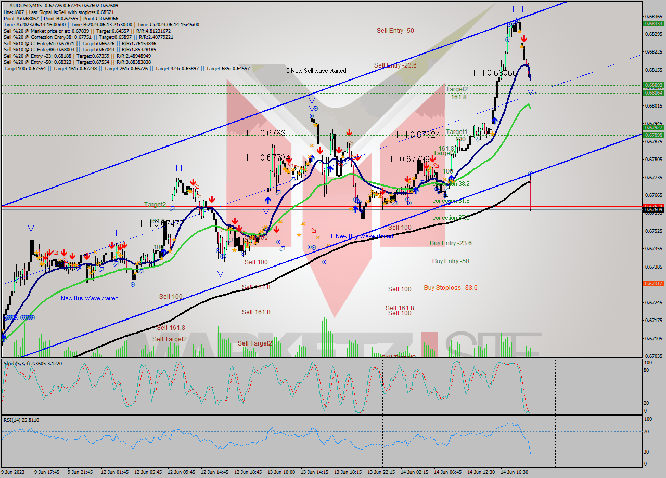Click the Stoch(5,3,3) indicator title
This screenshot has width=666, height=478.
pos(33,363)
